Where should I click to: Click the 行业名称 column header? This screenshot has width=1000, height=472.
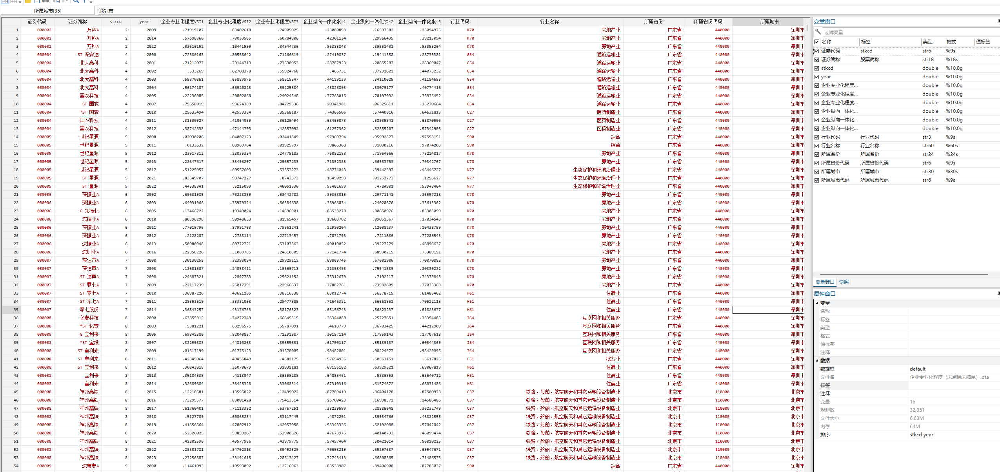pyautogui.click(x=549, y=22)
